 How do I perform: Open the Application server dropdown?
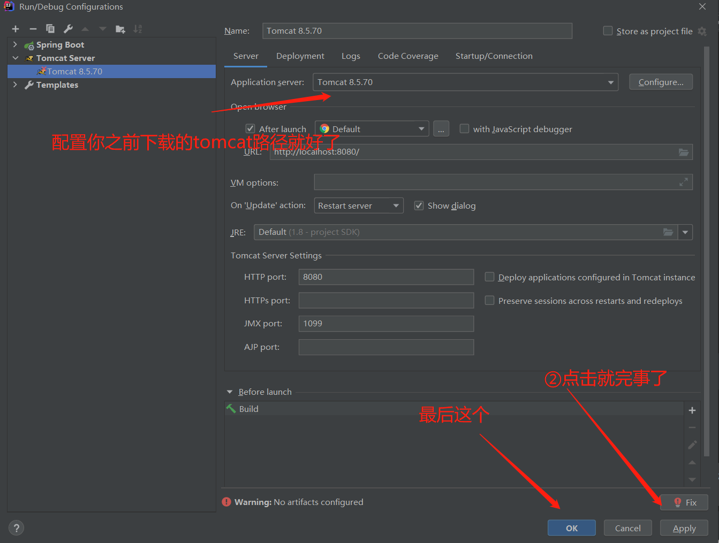(610, 82)
